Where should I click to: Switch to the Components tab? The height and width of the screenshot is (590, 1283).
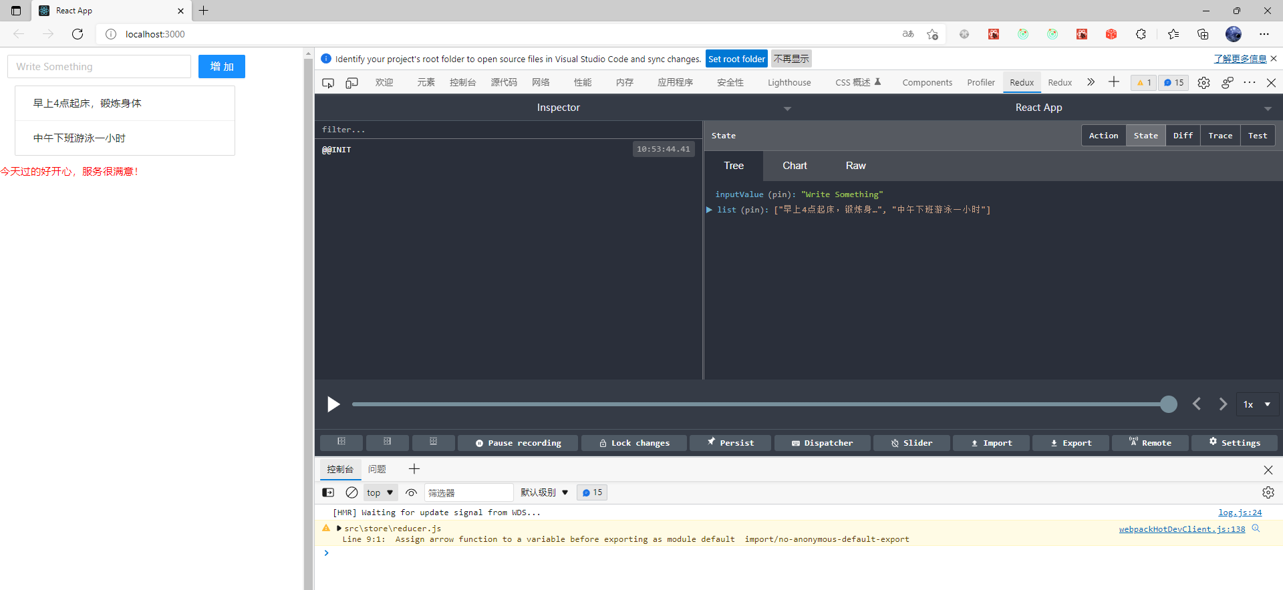click(x=927, y=83)
